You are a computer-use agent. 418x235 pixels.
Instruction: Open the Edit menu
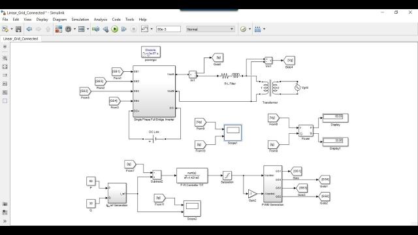pos(16,20)
